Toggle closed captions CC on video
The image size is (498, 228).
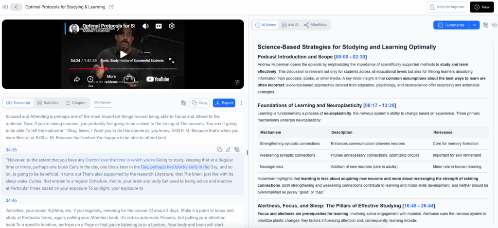click(x=159, y=26)
